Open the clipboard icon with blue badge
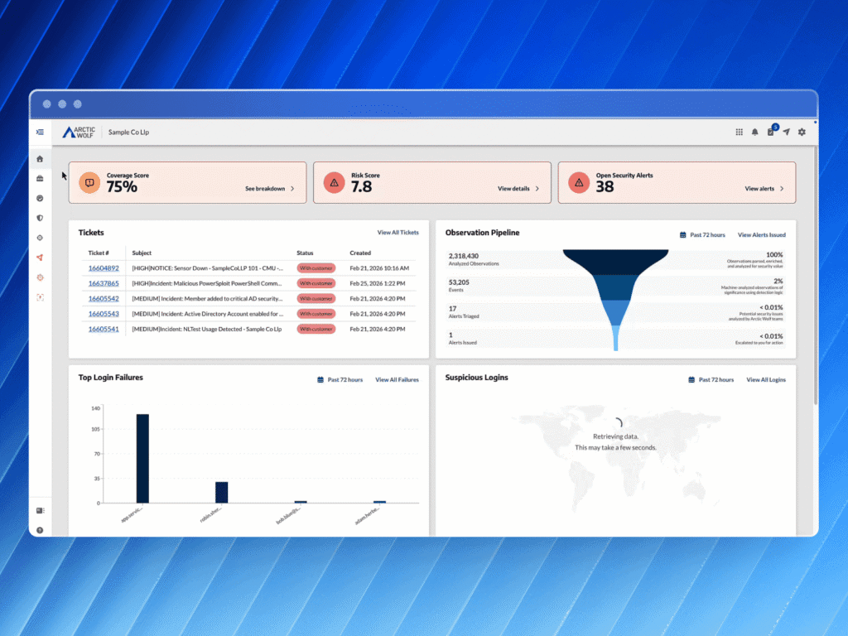 [x=771, y=131]
